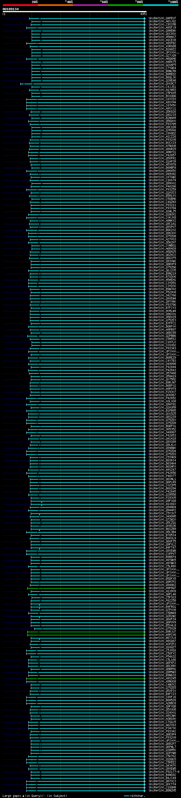Image resolution: width=181 pixels, height=798 pixels.
Task: Open the hit UniRef100_P54632
Action: [x=162, y=656]
